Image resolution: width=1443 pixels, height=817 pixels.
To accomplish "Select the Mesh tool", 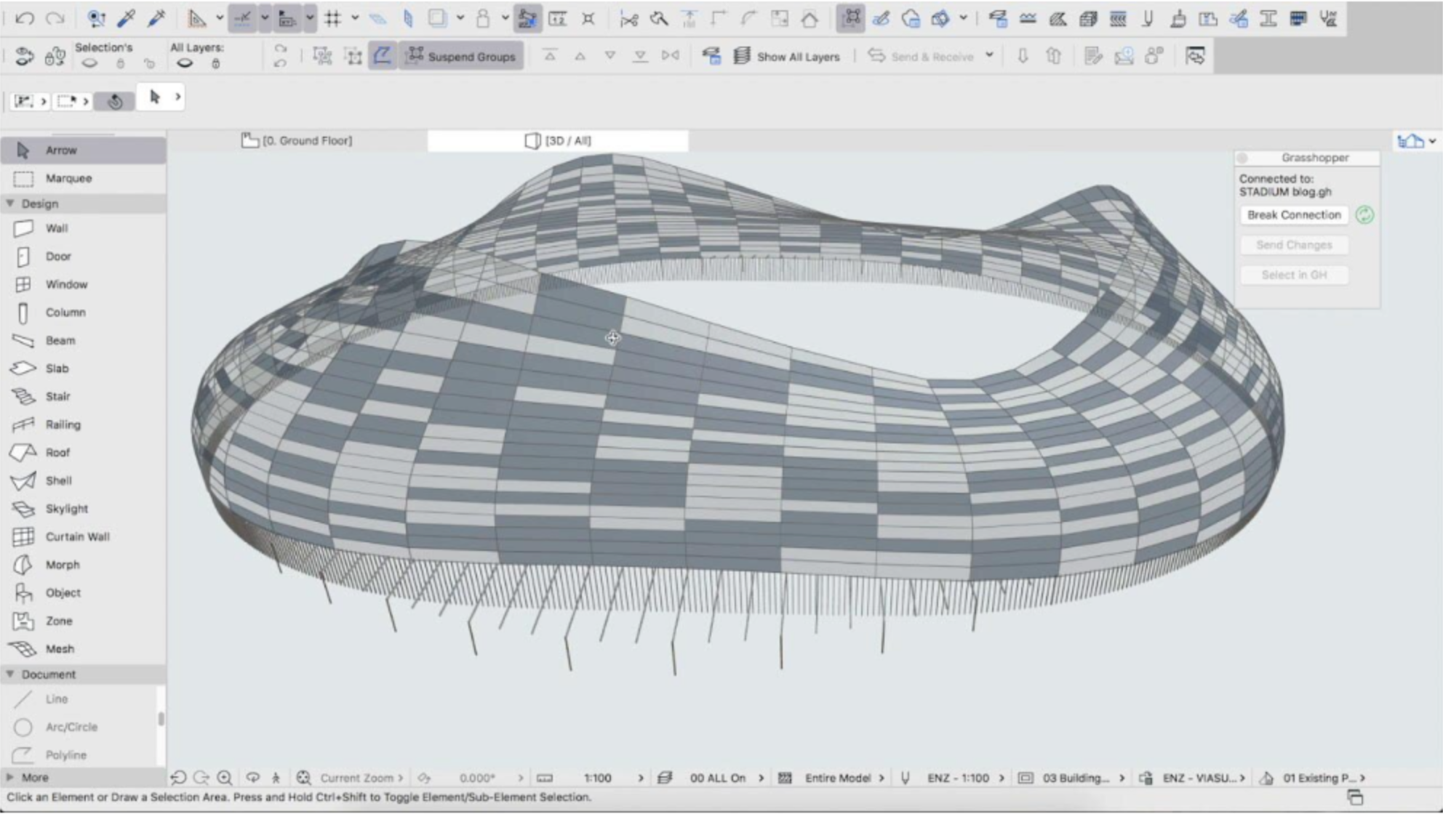I will [60, 649].
